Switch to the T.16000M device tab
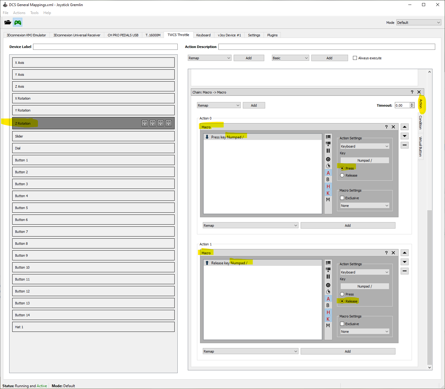 [x=153, y=35]
